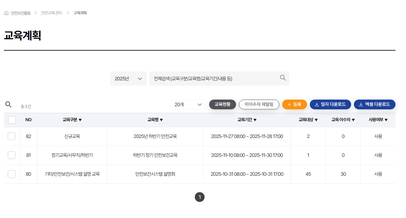Check the box for row 82
The width and height of the screenshot is (406, 218).
[x=12, y=136]
